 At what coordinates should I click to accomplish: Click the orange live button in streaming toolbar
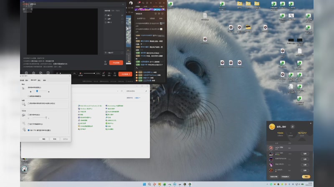(x=125, y=74)
